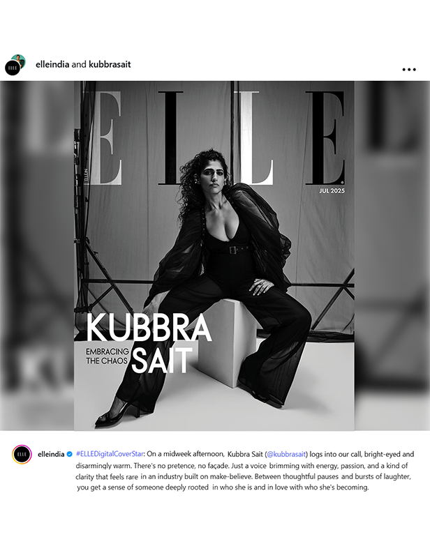Screen dimensions: 430x537
Task: Click the elleindia username in the caption
Action: point(51,454)
